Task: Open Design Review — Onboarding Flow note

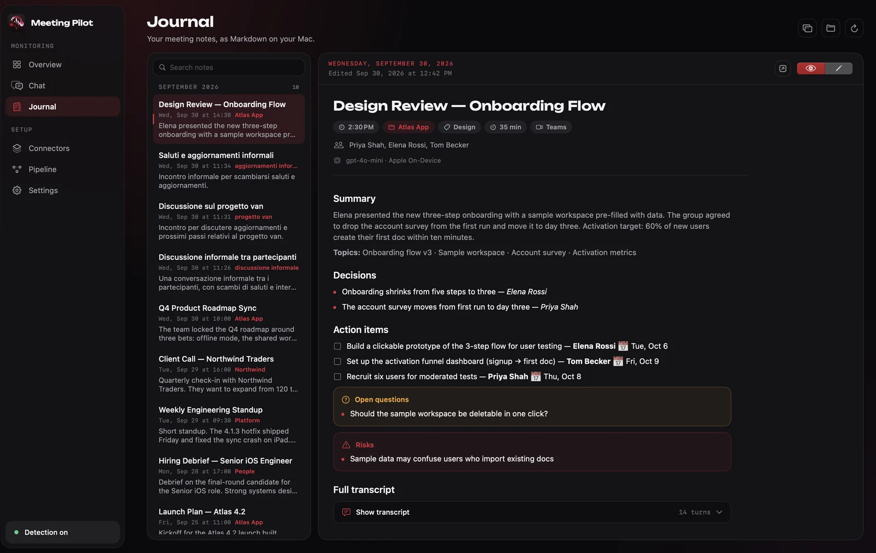Action: pos(229,119)
